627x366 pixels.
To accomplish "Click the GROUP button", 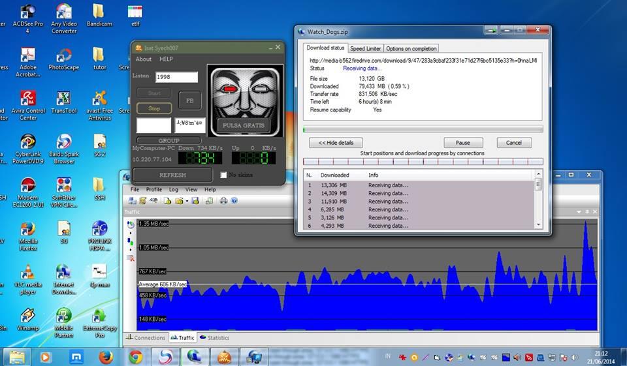I will click(169, 141).
